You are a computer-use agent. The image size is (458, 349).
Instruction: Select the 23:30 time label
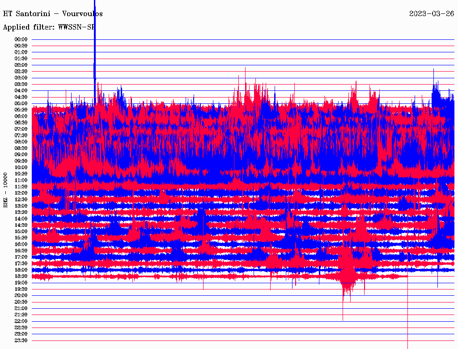pyautogui.click(x=21, y=340)
